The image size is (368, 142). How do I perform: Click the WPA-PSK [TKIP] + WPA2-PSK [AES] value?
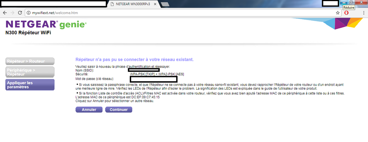(x=157, y=74)
